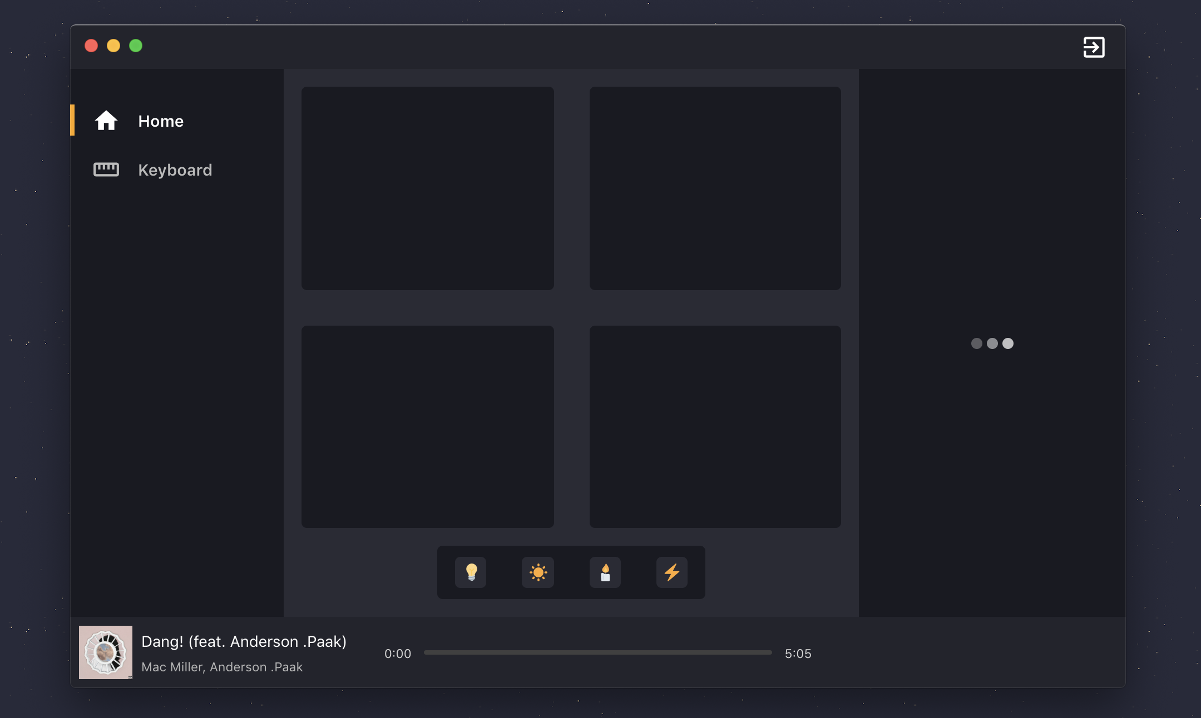This screenshot has width=1201, height=718.
Task: Click the keyboard icon in the sidebar
Action: click(x=106, y=169)
